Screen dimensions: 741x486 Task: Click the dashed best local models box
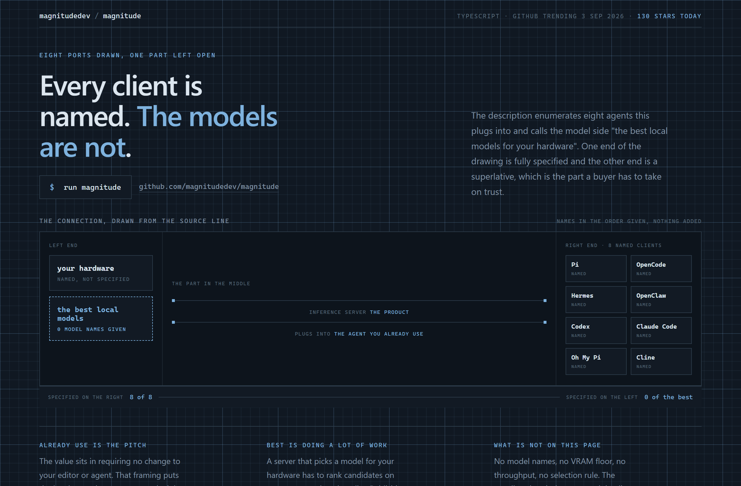click(x=101, y=319)
